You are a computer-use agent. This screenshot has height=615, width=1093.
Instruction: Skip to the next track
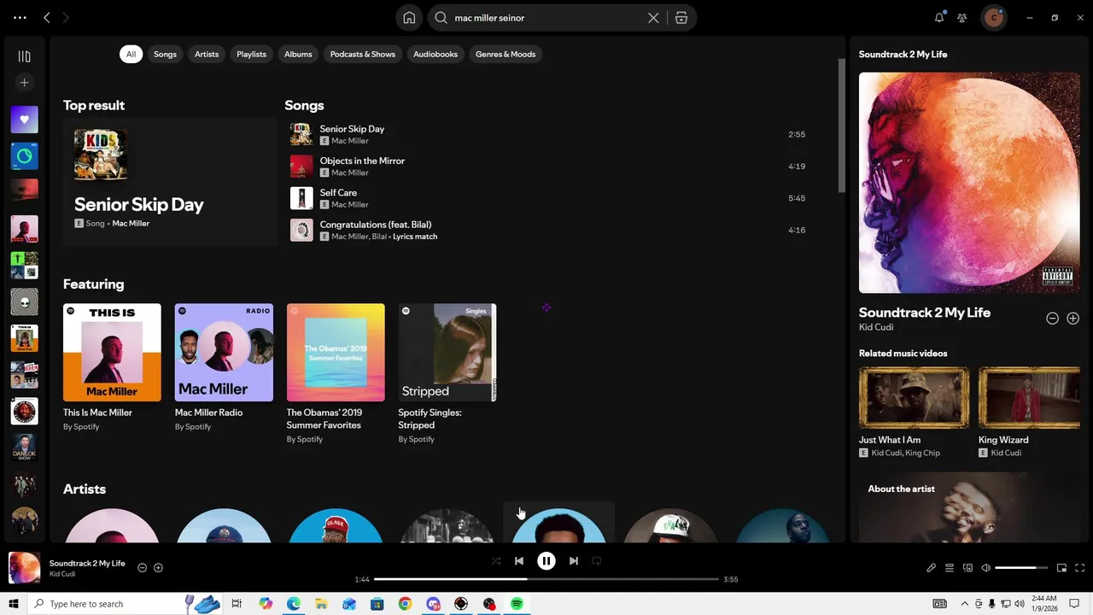[x=574, y=561]
